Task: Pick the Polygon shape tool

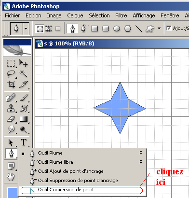Action: click(128, 29)
